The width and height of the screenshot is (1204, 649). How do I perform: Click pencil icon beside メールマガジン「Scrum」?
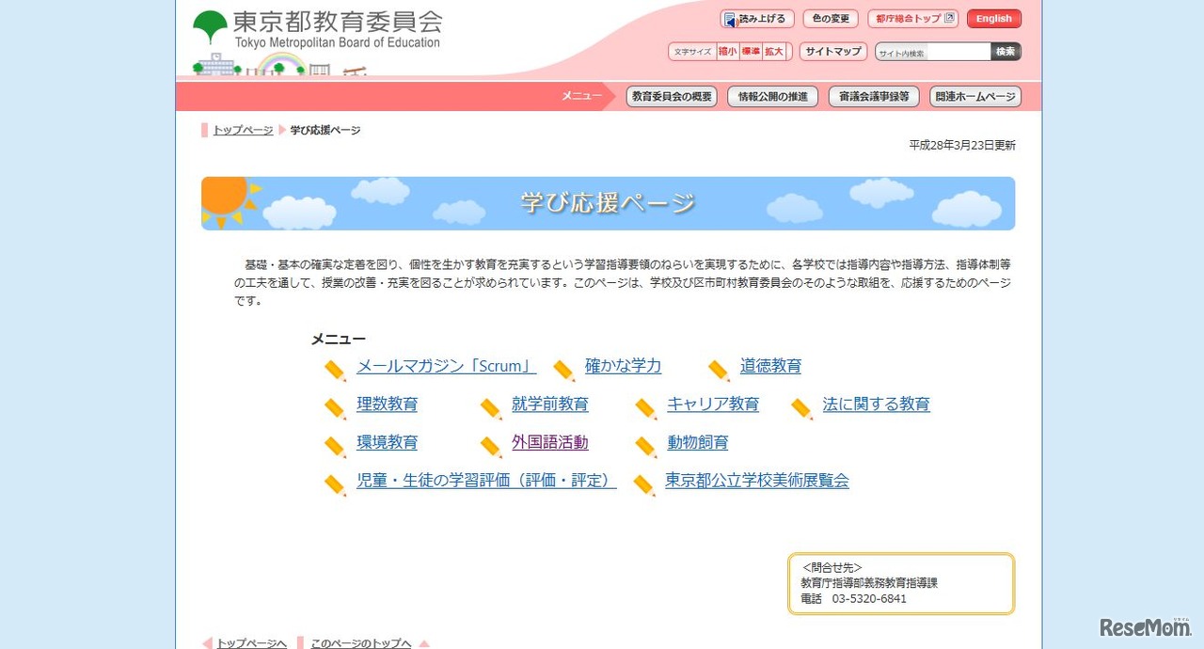pos(336,371)
